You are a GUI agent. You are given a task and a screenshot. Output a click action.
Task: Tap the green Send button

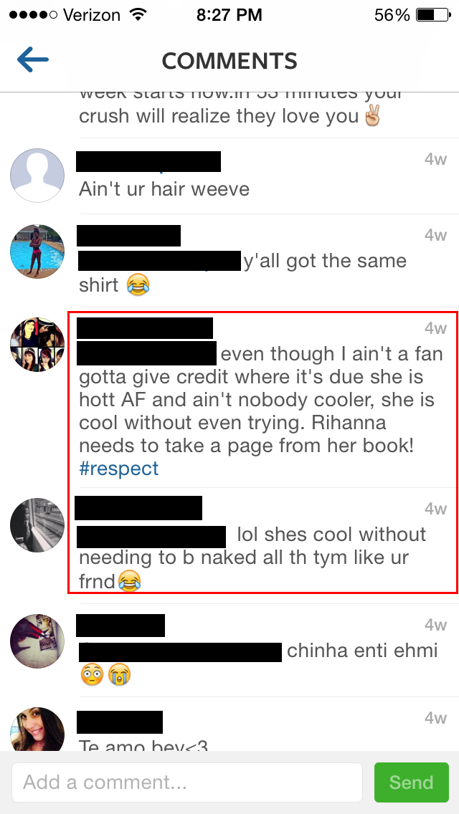[x=411, y=782]
